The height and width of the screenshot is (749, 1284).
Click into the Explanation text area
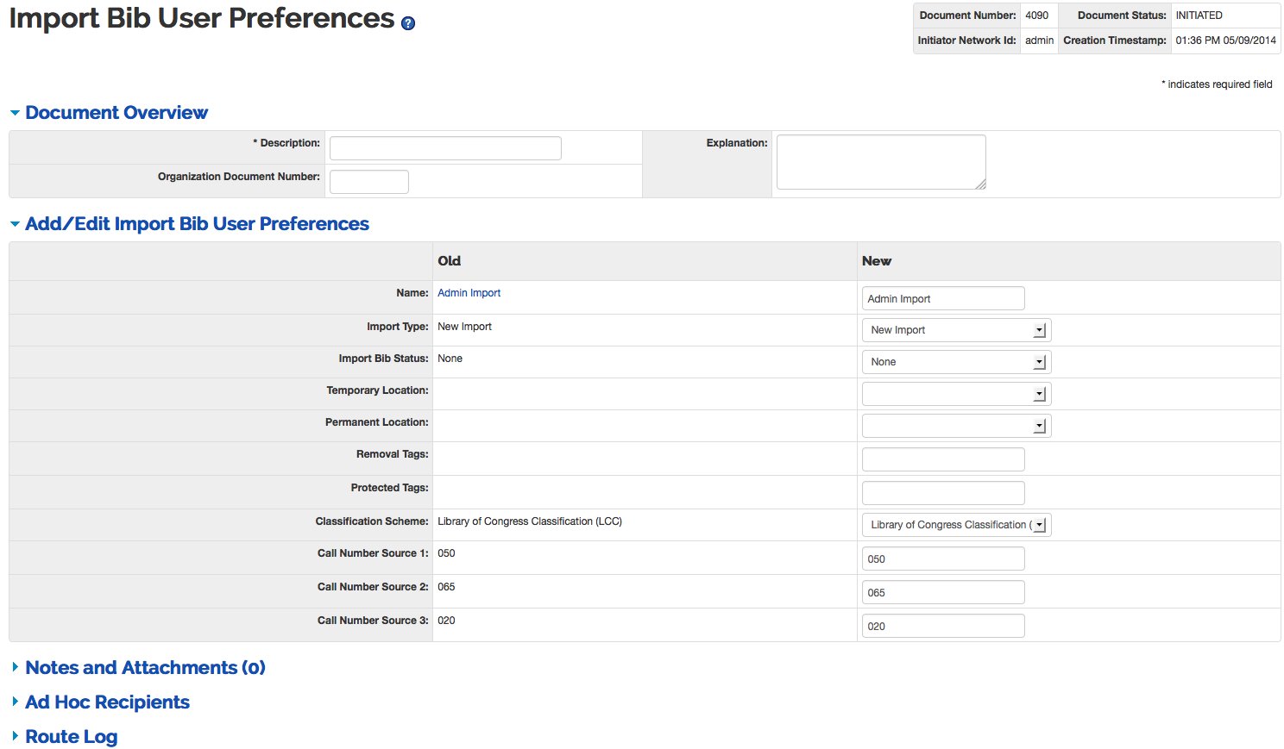881,162
